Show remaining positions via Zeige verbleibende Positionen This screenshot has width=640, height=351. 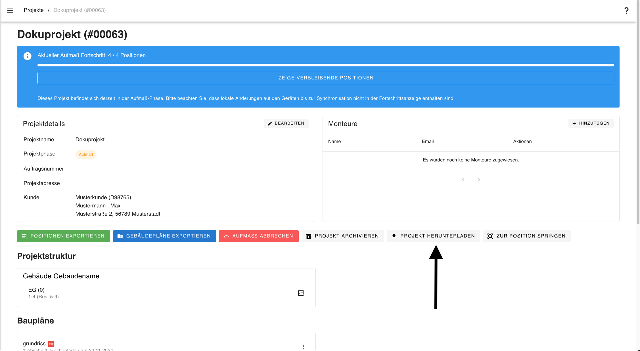[325, 78]
